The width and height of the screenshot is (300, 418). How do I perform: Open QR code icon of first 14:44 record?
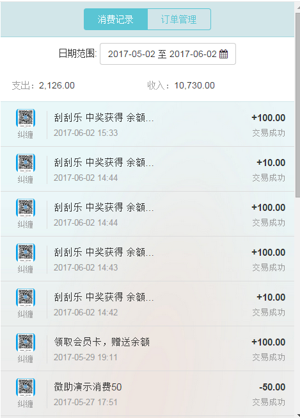26,163
